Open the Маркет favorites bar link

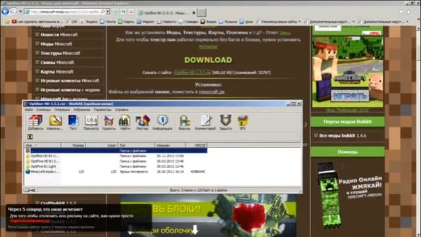pyautogui.click(x=146, y=22)
